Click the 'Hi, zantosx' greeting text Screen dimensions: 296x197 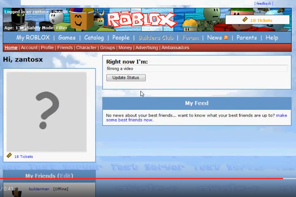(23, 60)
